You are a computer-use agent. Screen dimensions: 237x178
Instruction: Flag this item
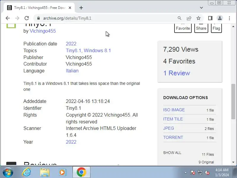click(216, 28)
